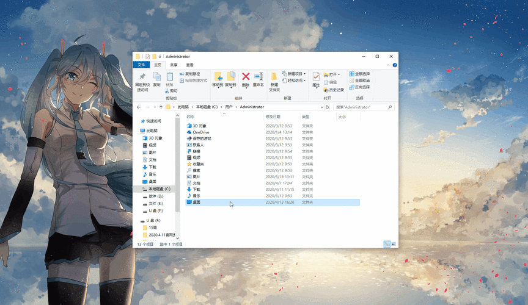Refresh the Administrator folder view
The width and height of the screenshot is (528, 305).
pyautogui.click(x=327, y=107)
